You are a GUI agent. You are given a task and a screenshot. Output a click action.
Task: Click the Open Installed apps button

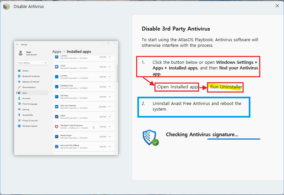click(179, 87)
